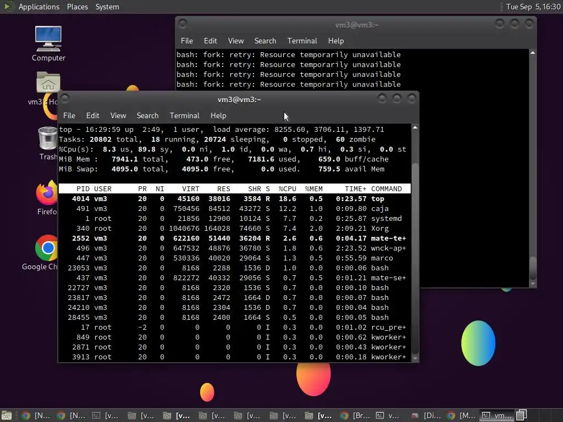Click the first 'bash: fork: retry' line in back terminal

pos(288,55)
